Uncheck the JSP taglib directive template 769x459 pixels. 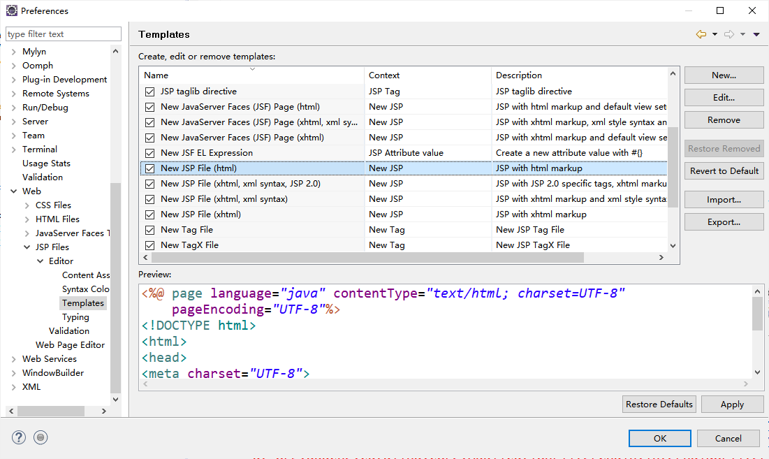[150, 92]
